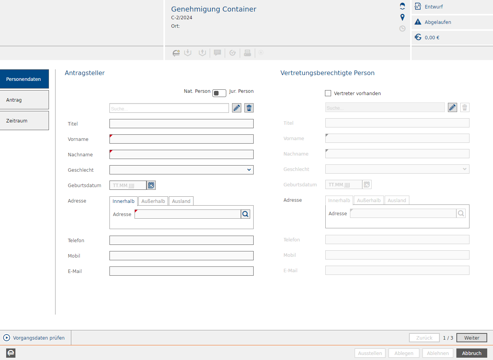The width and height of the screenshot is (493, 360).
Task: Click the Antragsteller edit pencil icon
Action: (x=237, y=108)
